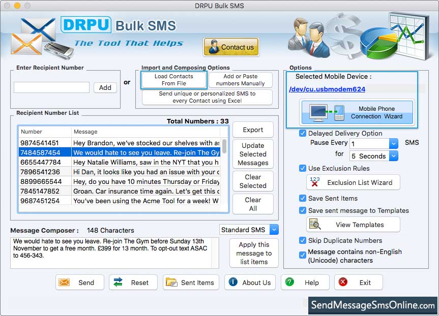Uncheck Save sent message to Templates

(302, 210)
